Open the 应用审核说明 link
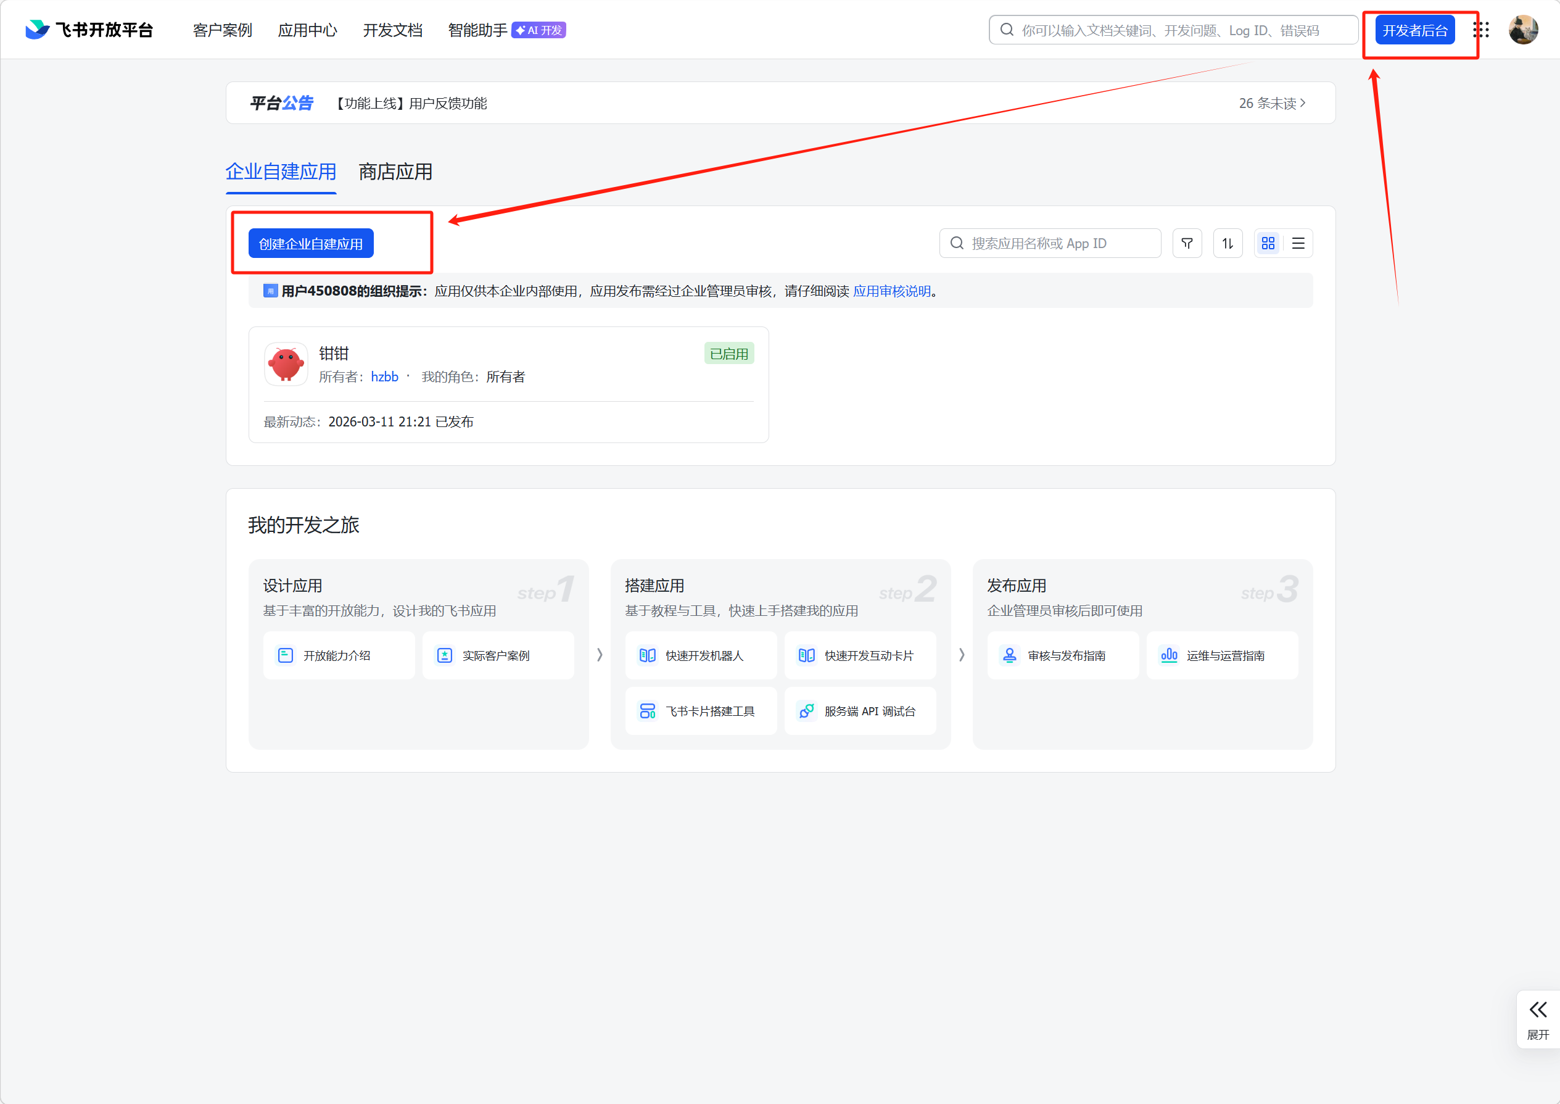 891,291
